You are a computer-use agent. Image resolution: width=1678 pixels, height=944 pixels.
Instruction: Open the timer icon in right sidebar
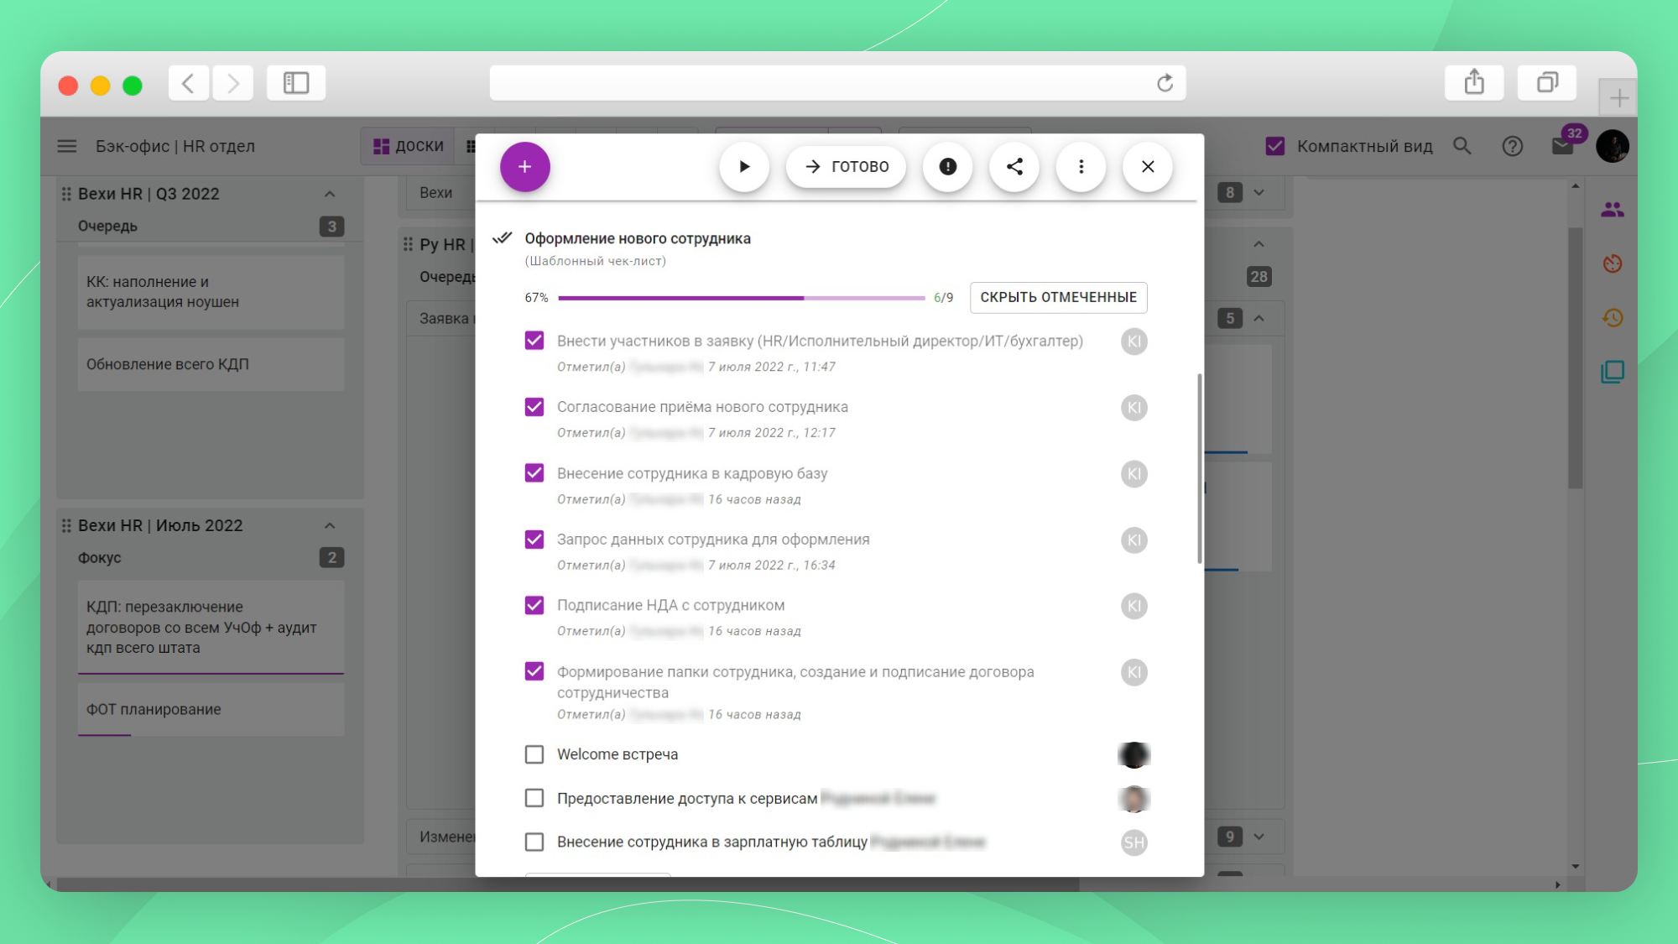(x=1612, y=263)
